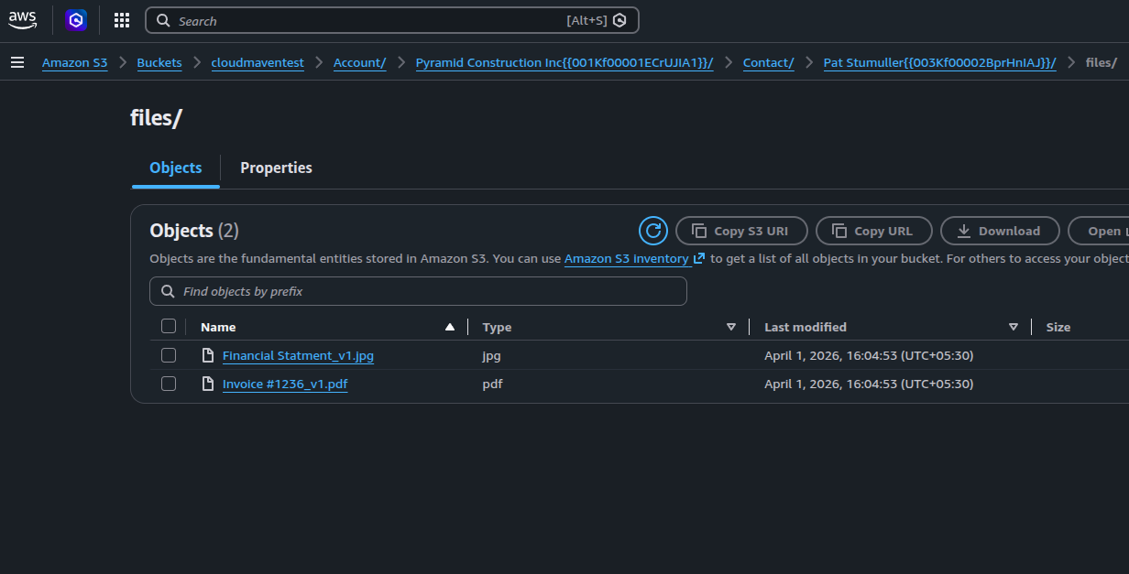The image size is (1129, 574).
Task: Select the pdf type cell
Action: (x=492, y=384)
